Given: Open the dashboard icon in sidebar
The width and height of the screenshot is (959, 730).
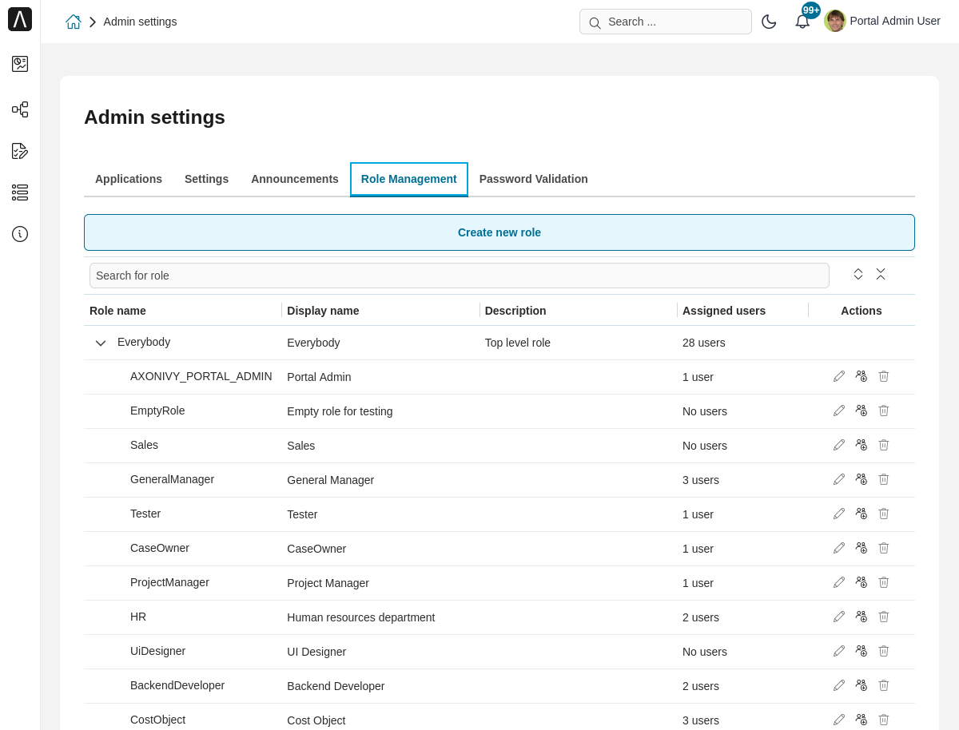Looking at the screenshot, I should pyautogui.click(x=20, y=64).
